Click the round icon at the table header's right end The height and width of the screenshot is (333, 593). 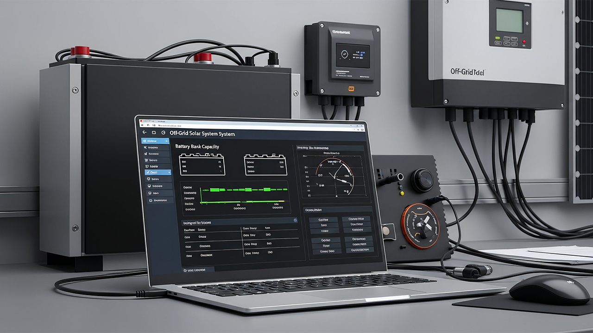[295, 221]
